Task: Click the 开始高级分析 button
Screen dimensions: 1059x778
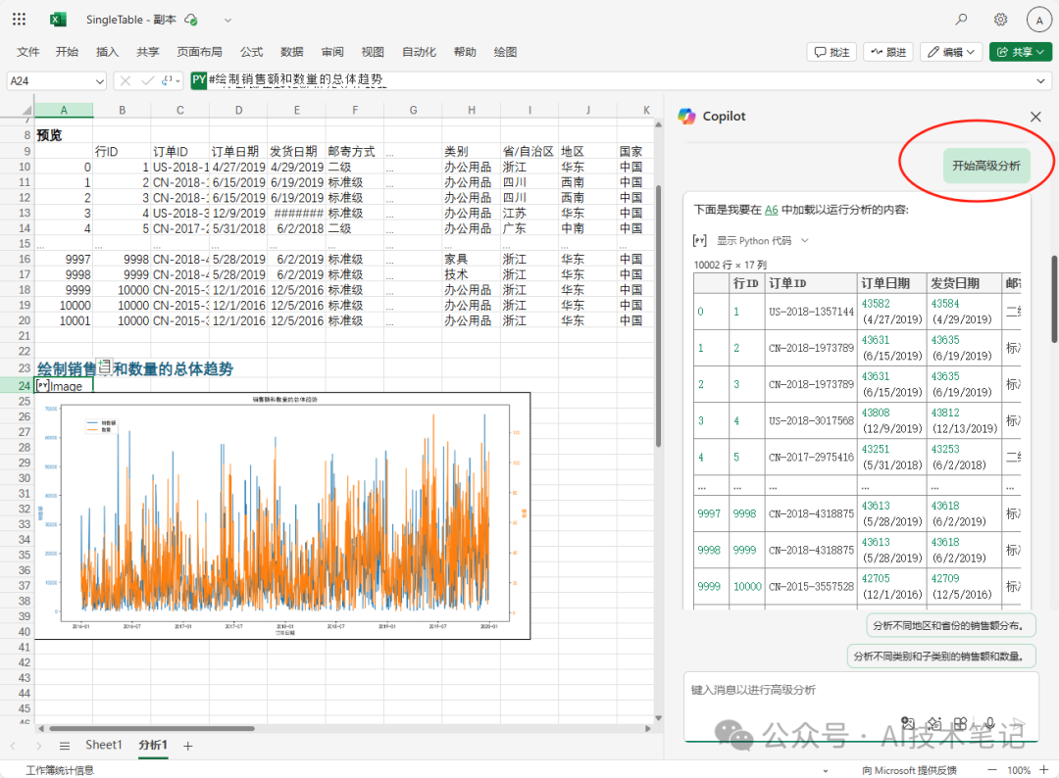Action: [986, 166]
